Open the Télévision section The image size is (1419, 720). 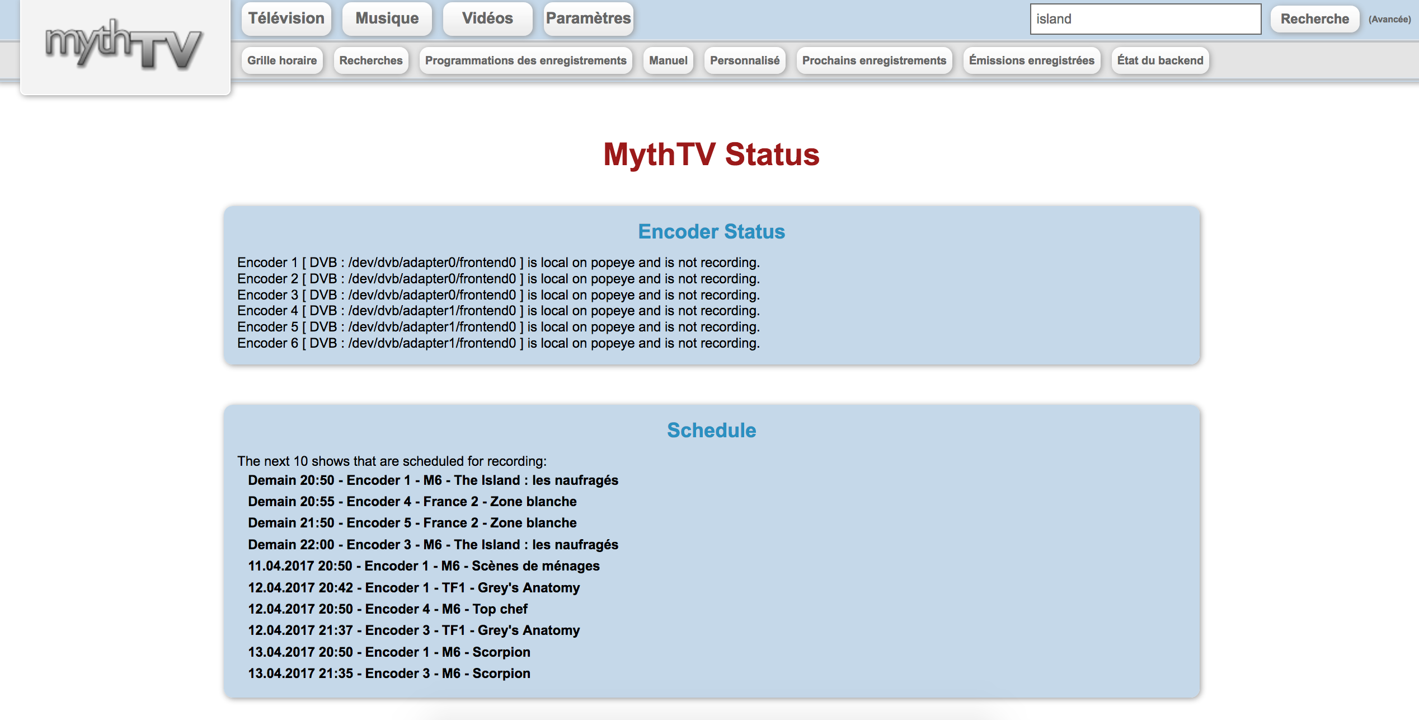click(286, 18)
